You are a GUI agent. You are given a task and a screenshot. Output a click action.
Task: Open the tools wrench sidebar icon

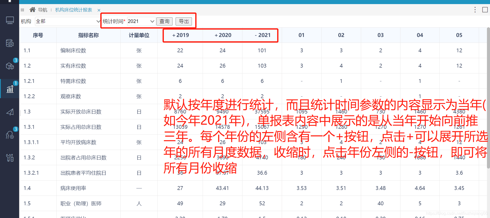[x=10, y=158]
